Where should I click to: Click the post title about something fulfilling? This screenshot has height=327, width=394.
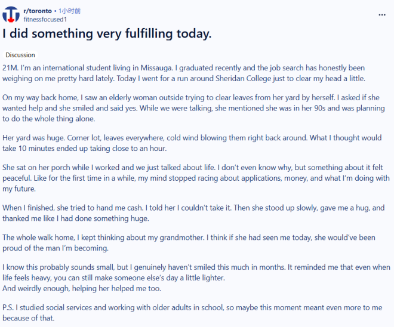(x=107, y=33)
